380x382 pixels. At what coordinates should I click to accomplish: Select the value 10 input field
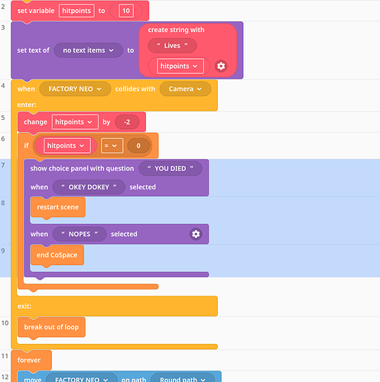click(x=126, y=11)
